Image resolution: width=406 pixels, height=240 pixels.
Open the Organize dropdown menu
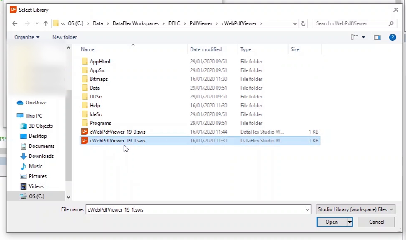27,37
